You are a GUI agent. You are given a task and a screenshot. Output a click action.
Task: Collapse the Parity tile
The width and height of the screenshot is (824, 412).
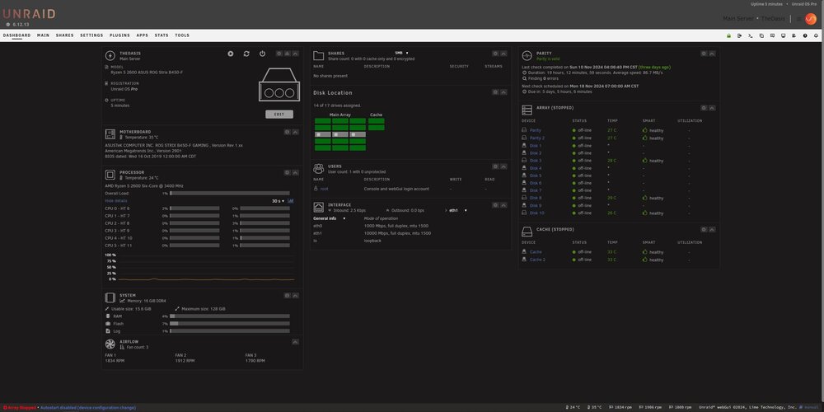(x=712, y=54)
